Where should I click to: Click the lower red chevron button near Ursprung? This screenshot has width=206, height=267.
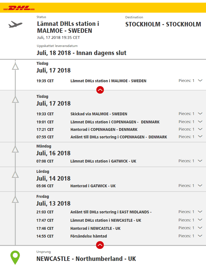pos(100,245)
